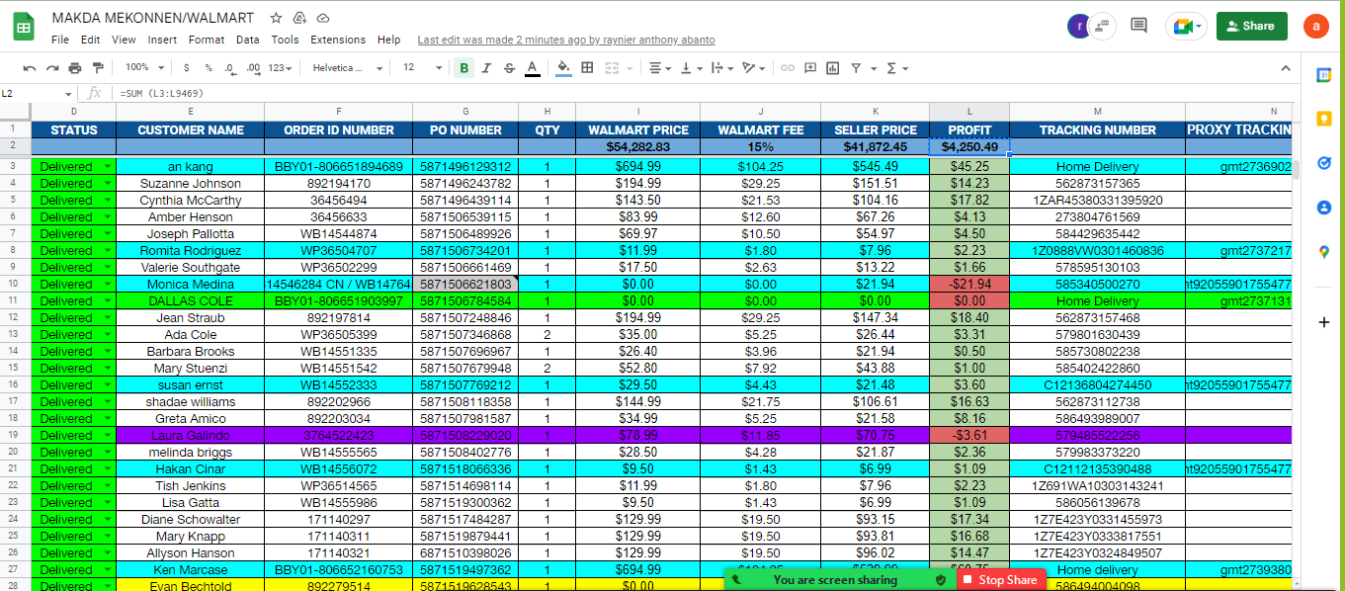This screenshot has width=1345, height=591.
Task: Apply strikethrough formatting
Action: (509, 68)
